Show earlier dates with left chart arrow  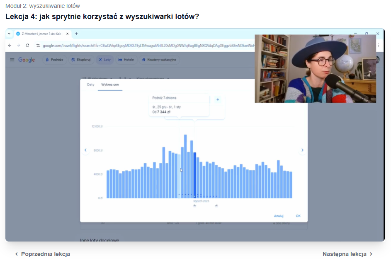(86, 150)
